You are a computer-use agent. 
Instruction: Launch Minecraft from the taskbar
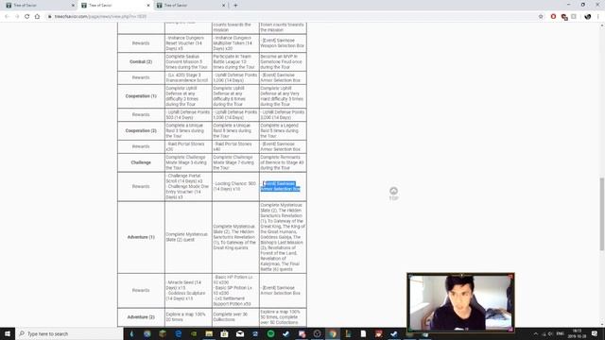[163, 333]
